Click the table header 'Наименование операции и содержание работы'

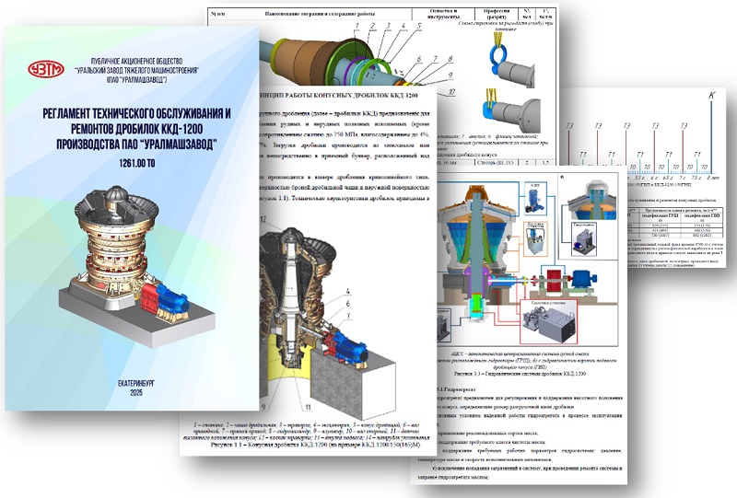click(320, 14)
